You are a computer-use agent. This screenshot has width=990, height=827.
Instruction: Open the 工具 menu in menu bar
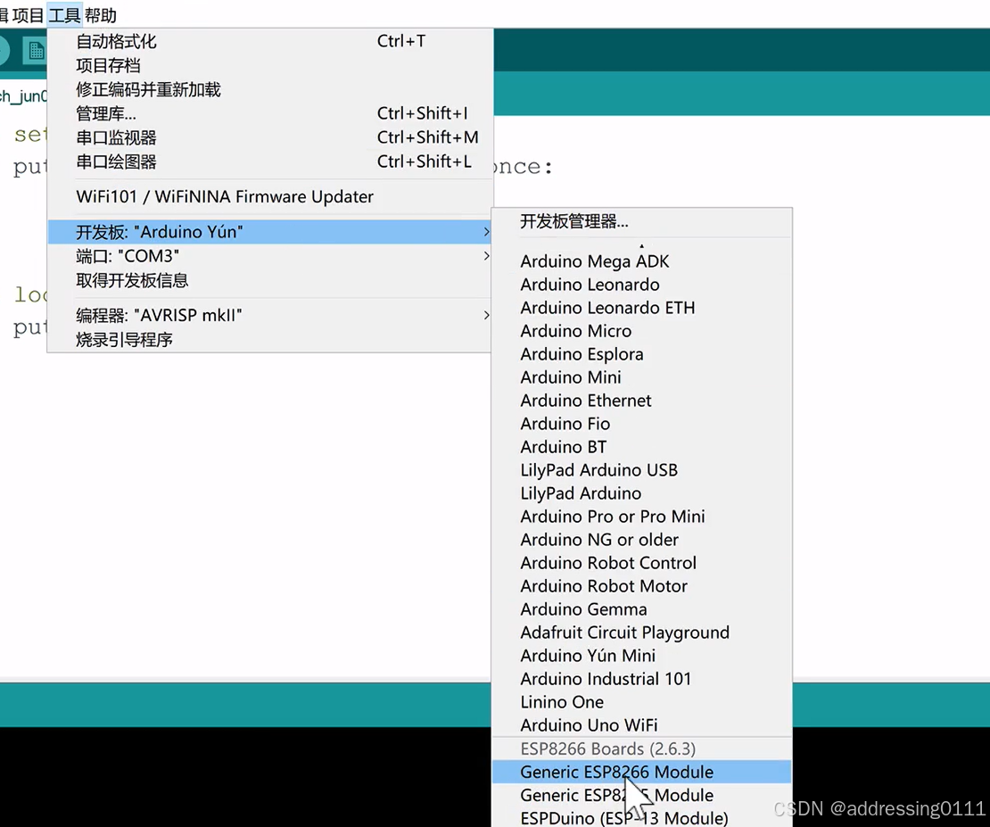pyautogui.click(x=64, y=14)
